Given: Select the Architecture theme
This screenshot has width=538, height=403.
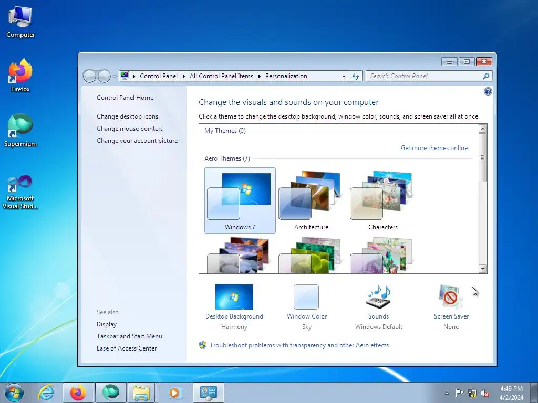Looking at the screenshot, I should pos(311,200).
